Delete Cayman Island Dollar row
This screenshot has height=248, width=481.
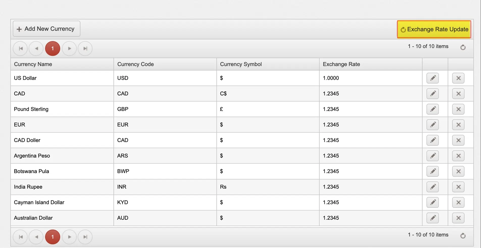458,202
